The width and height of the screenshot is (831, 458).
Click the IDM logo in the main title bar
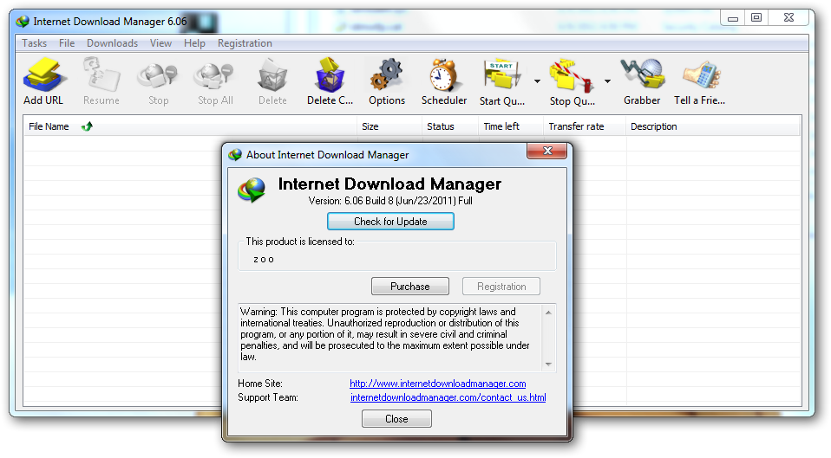(x=23, y=22)
